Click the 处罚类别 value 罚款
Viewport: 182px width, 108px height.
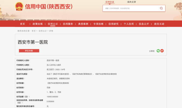coord(49,87)
